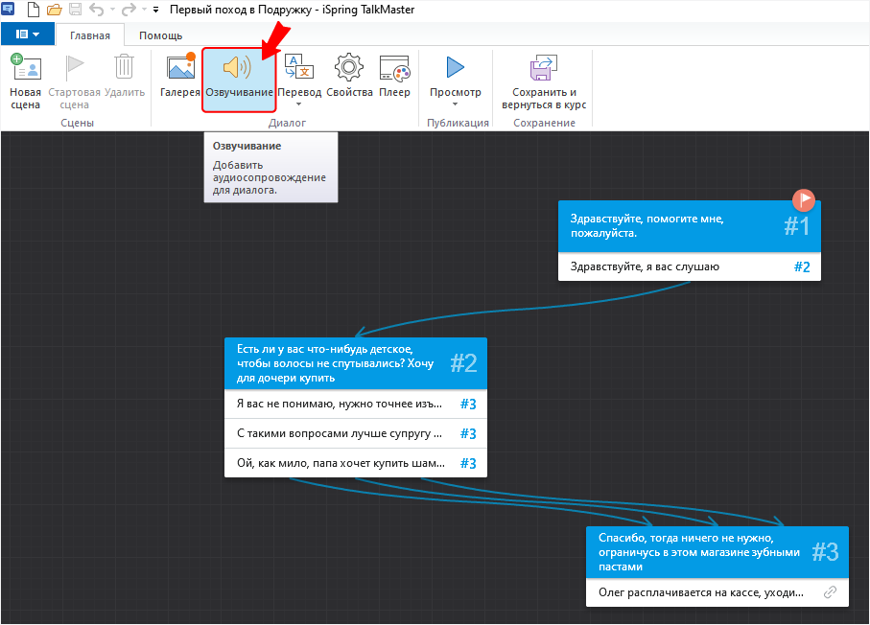Open the blue application file menu
The height and width of the screenshot is (625, 870).
(28, 35)
